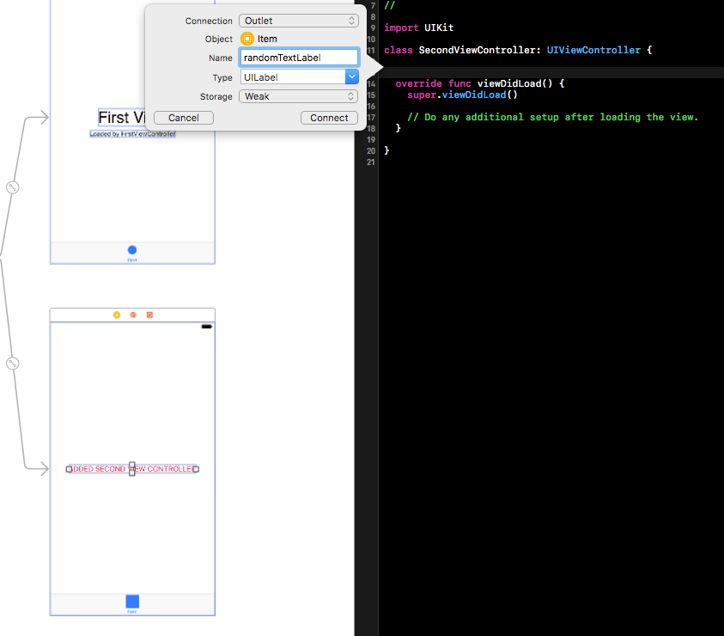Click the top center handle of selected label
The width and height of the screenshot is (724, 636).
point(132,464)
